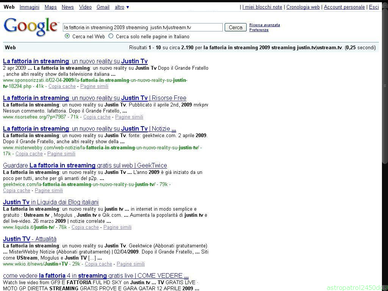
Task: Open Pagine simili for sponsorizzati.it result
Action: click(94, 86)
